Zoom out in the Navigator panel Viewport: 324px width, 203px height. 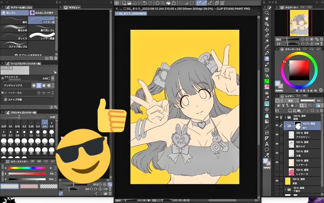coord(303,39)
